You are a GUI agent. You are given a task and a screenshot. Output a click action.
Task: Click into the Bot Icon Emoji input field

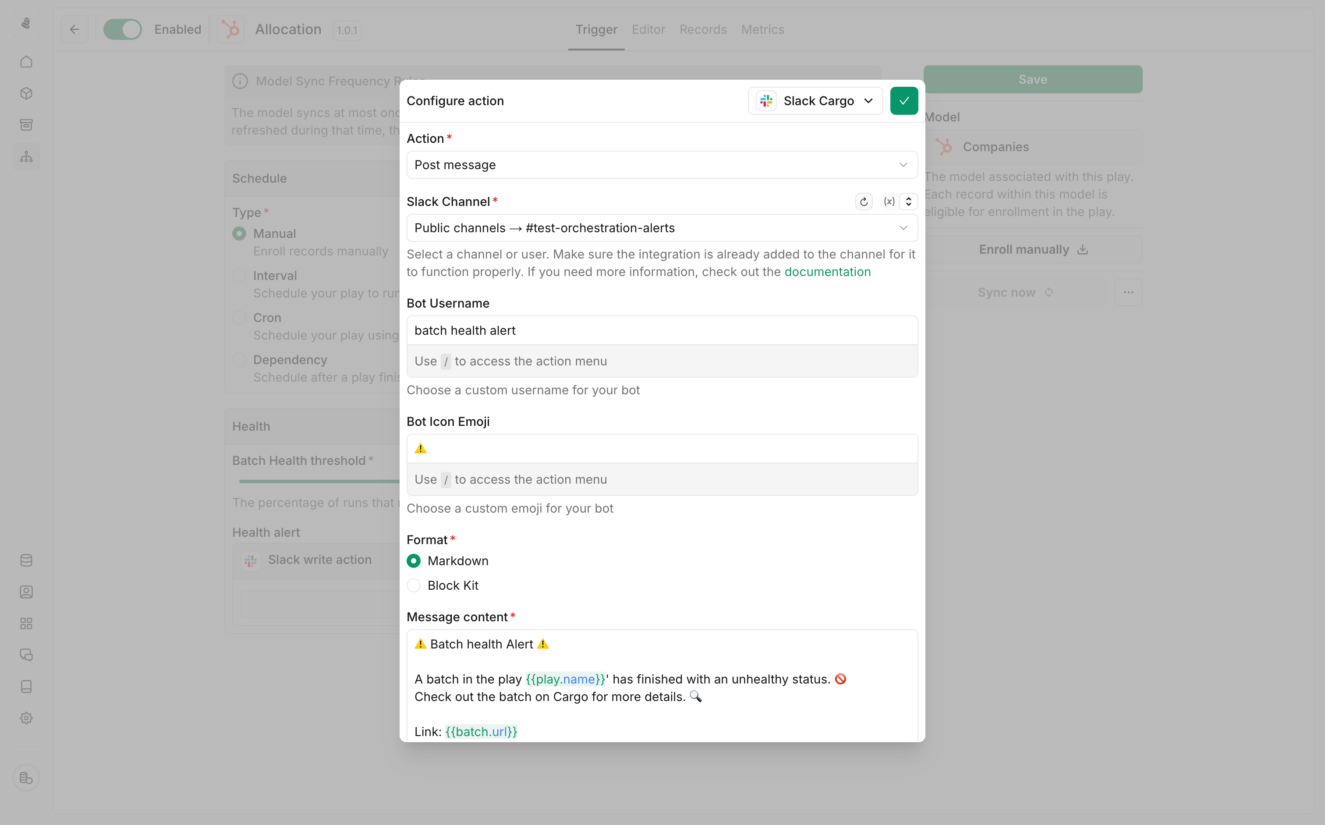coord(662,449)
